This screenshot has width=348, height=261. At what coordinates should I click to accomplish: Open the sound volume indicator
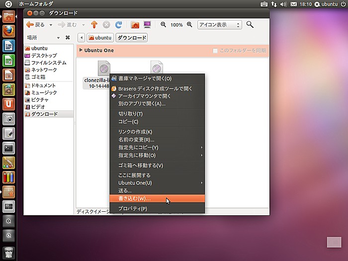point(283,4)
